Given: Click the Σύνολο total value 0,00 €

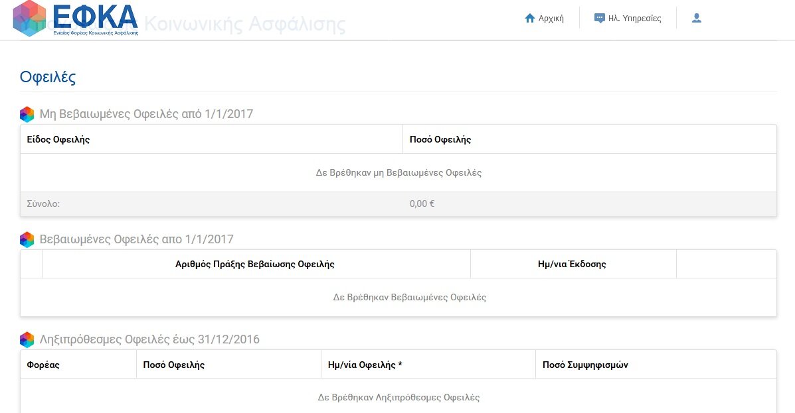Looking at the screenshot, I should [422, 204].
